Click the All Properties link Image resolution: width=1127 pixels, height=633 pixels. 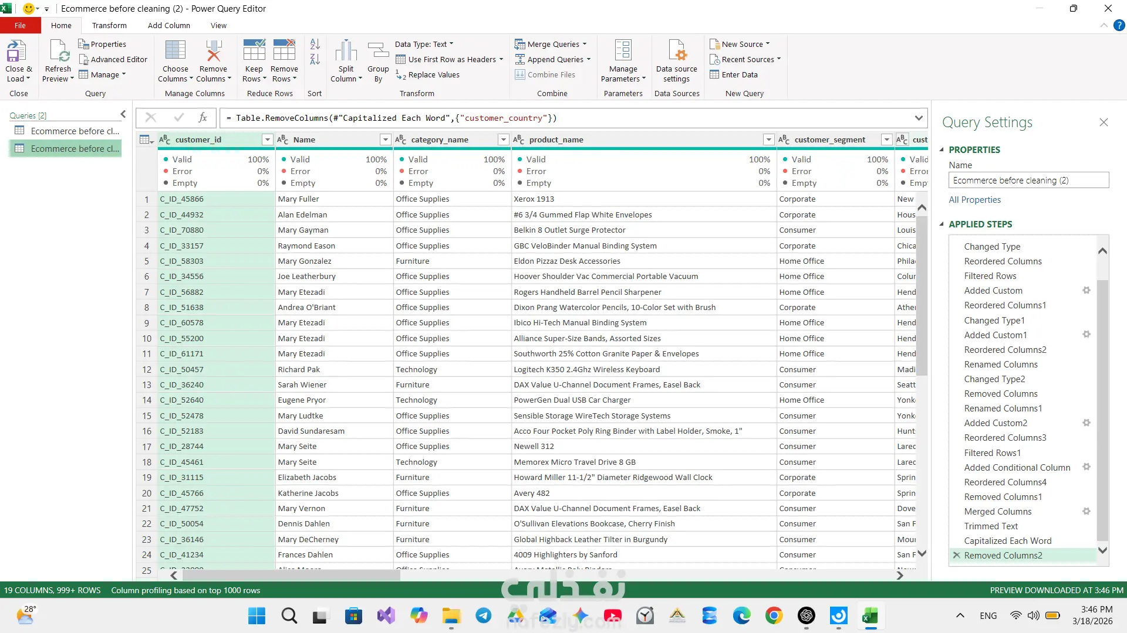[974, 200]
